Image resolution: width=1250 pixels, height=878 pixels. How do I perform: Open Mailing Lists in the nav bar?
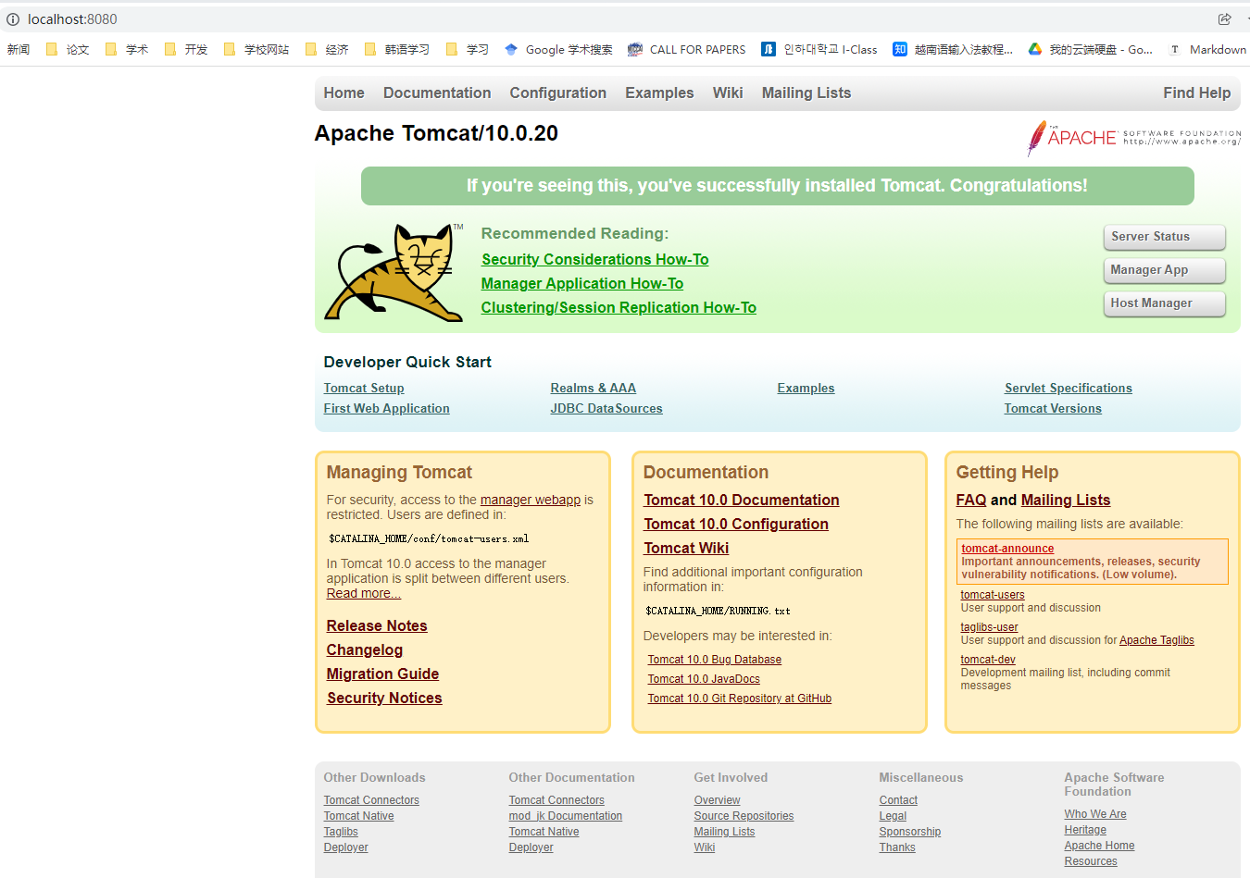806,93
